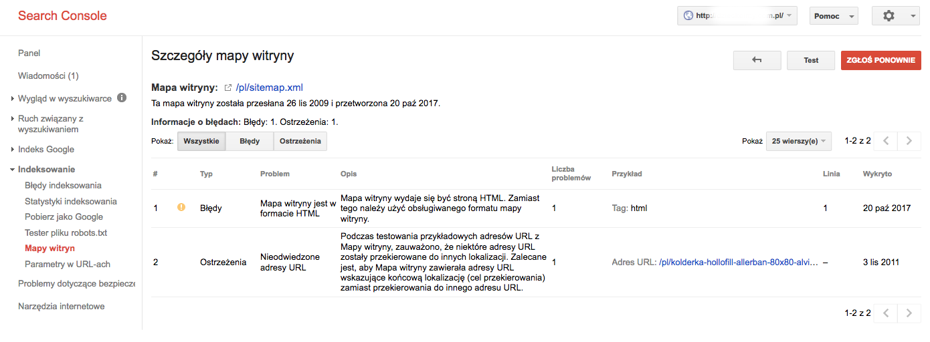The height and width of the screenshot is (342, 930).
Task: Click the Błędy type cell in row 1
Action: tap(211, 208)
